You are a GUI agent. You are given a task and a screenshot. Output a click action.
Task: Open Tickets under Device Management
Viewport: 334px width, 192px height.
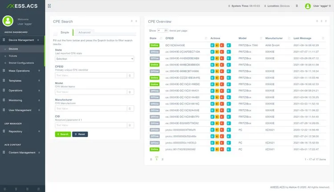click(x=13, y=56)
